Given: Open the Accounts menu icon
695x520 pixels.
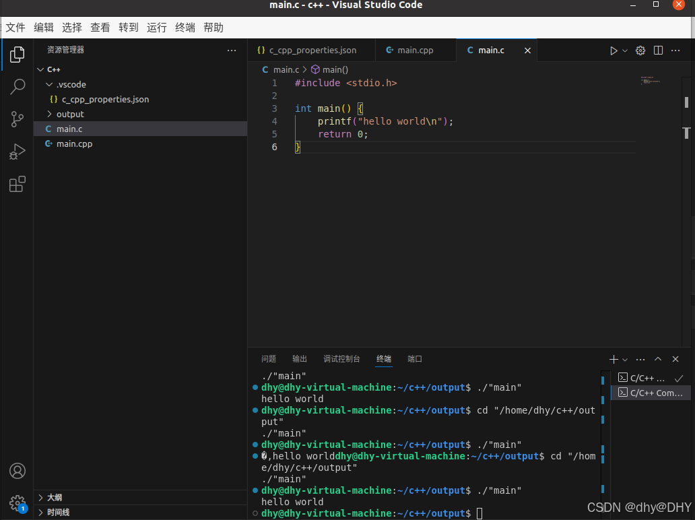Looking at the screenshot, I should [x=18, y=471].
